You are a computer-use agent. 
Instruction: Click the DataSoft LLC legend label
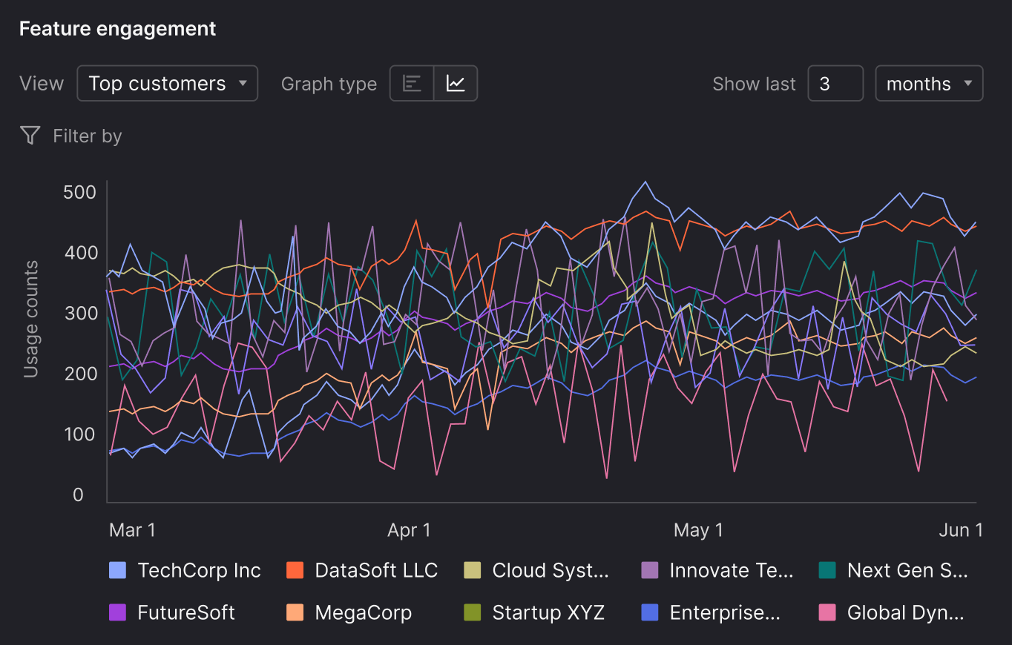tap(376, 570)
